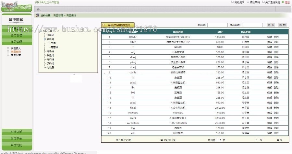
Task: Click the price cell 2,600.00
Action: click(x=220, y=108)
